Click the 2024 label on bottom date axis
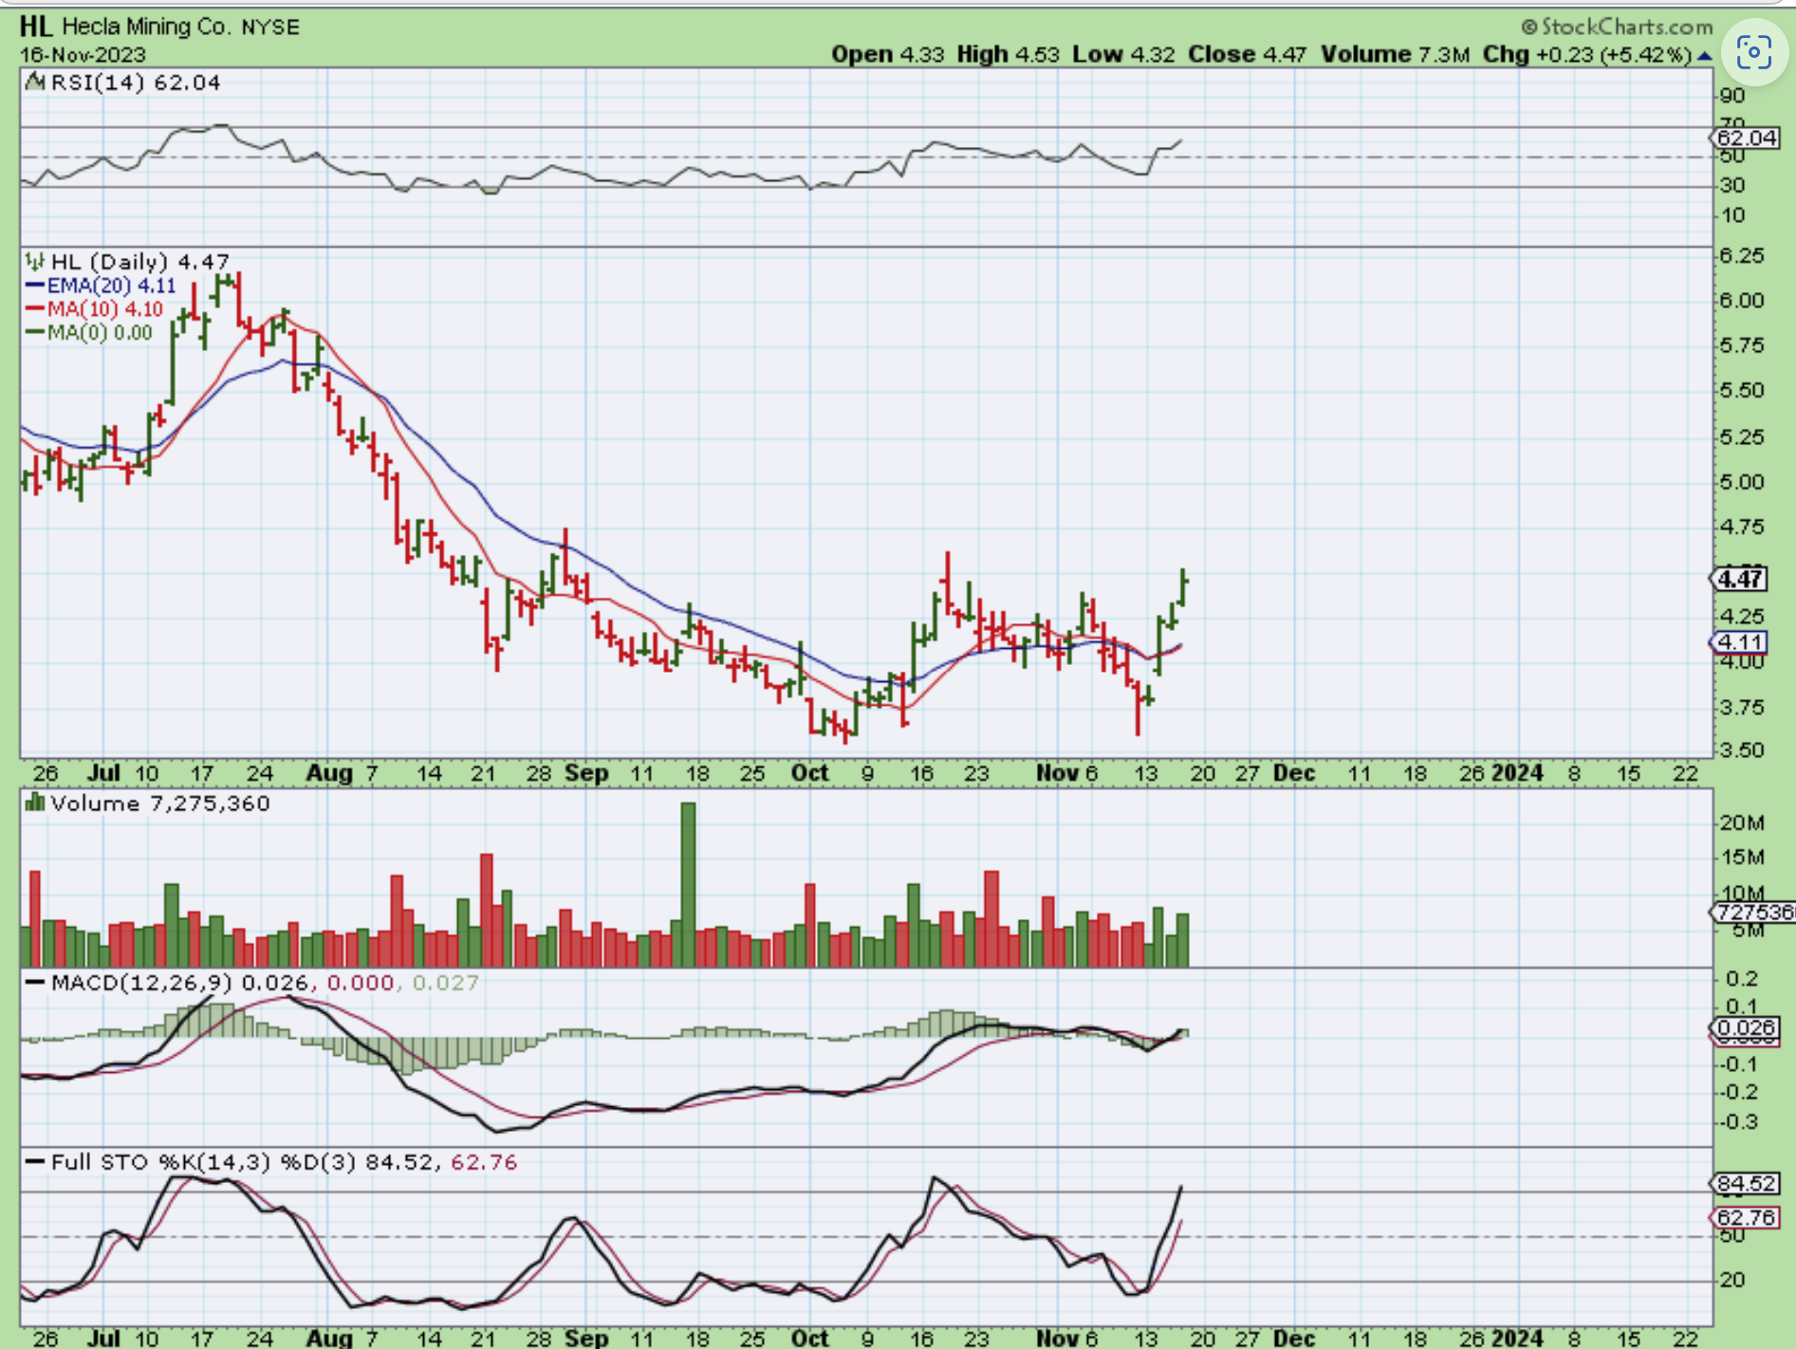The image size is (1796, 1349). click(x=1516, y=1338)
